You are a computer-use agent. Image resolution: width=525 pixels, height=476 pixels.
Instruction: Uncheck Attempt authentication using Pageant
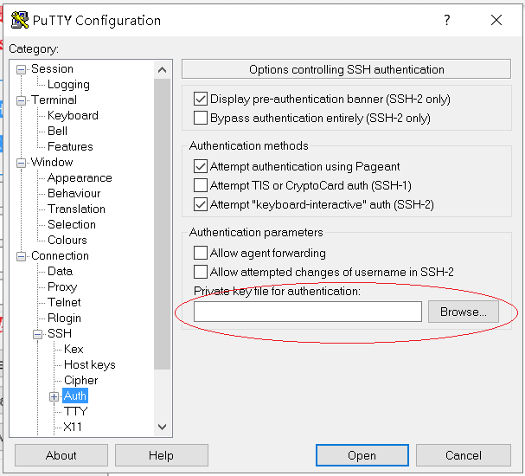[x=202, y=166]
